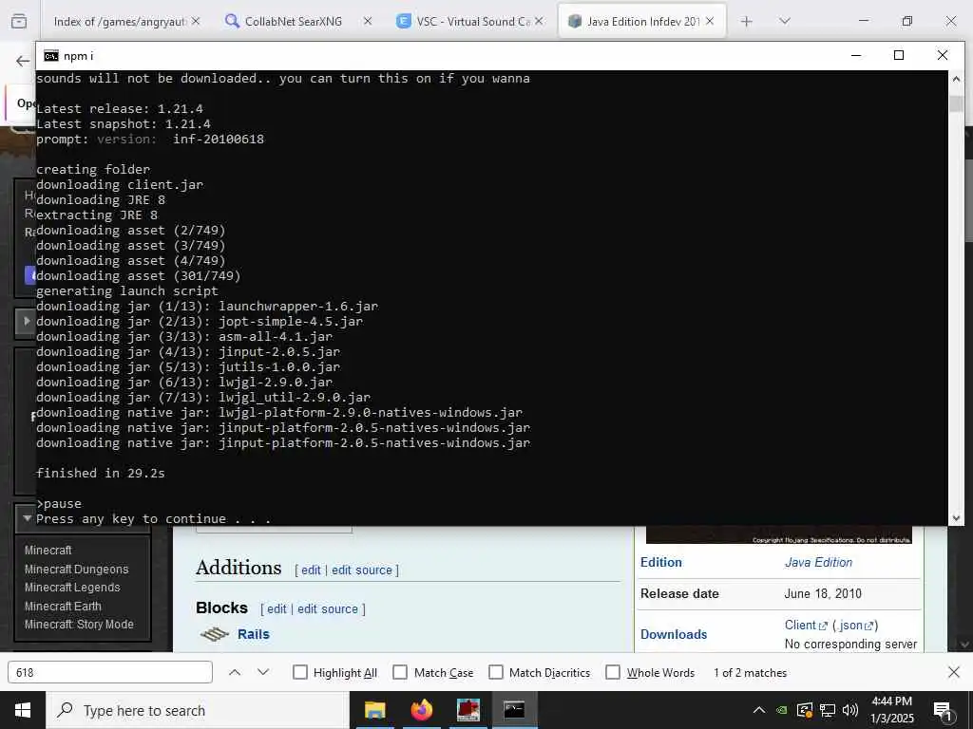Select the Java Edition Infdev tab
Image resolution: width=973 pixels, height=729 pixels.
click(643, 21)
